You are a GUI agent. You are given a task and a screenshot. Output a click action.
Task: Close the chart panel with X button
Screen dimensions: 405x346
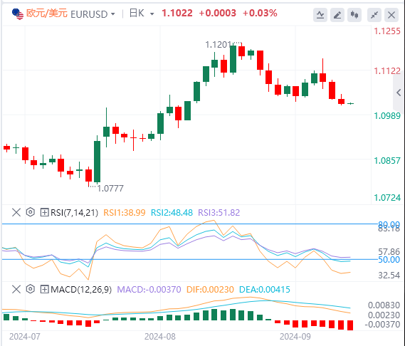(x=391, y=15)
